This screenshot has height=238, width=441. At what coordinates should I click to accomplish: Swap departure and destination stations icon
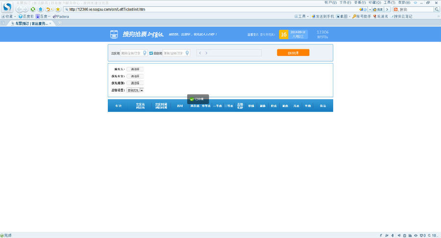tap(151, 53)
